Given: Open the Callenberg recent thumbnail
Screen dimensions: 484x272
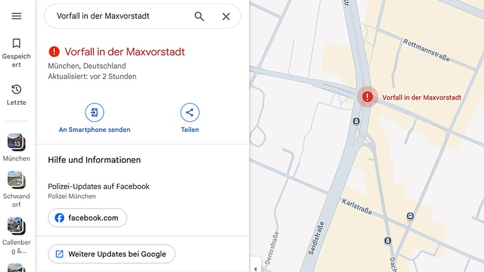Looking at the screenshot, I should click(17, 236).
